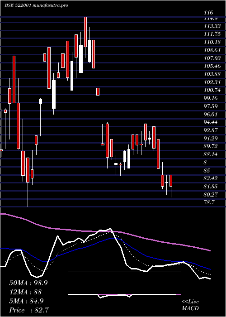Click the 97.59 price label
226x317 pixels.
click(x=211, y=106)
